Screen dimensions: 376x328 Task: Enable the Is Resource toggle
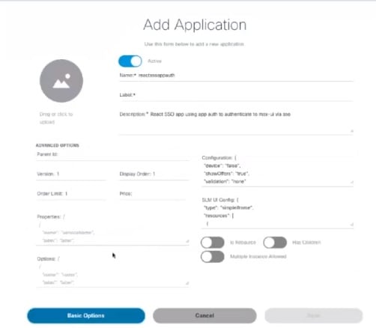(213, 243)
